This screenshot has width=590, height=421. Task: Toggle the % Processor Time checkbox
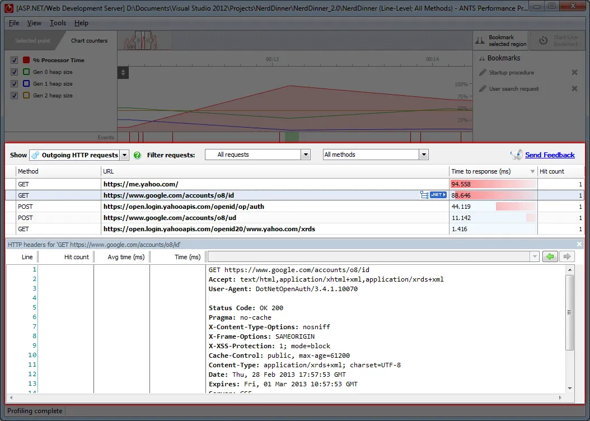[x=13, y=60]
